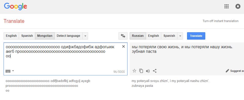Share the translation
Image resolution: width=244 pixels, height=100 pixels.
click(154, 71)
